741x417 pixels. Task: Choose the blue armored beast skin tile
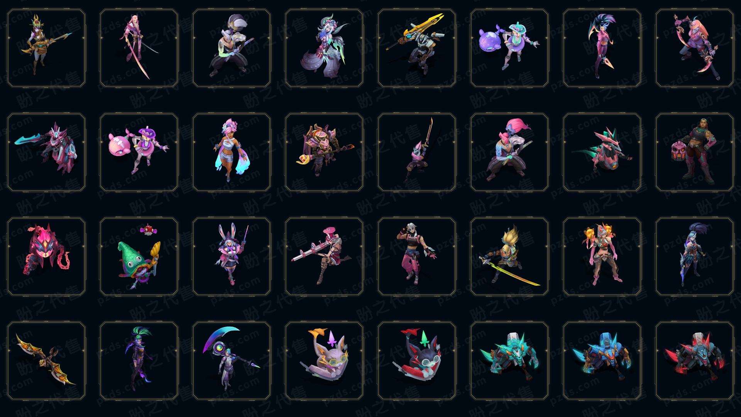602,361
